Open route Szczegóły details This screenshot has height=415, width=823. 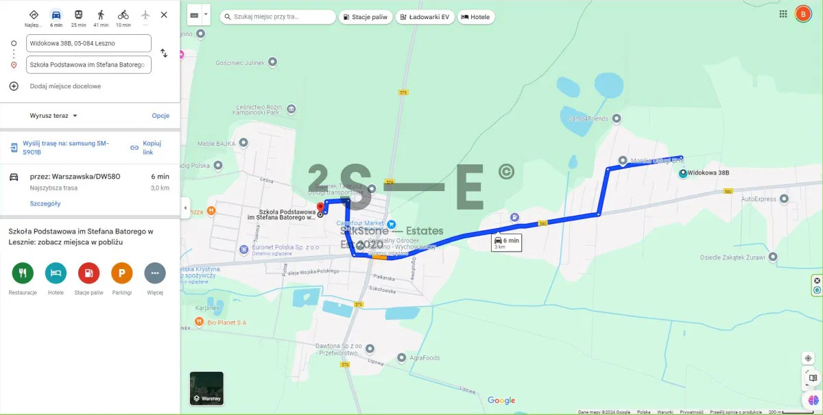45,203
